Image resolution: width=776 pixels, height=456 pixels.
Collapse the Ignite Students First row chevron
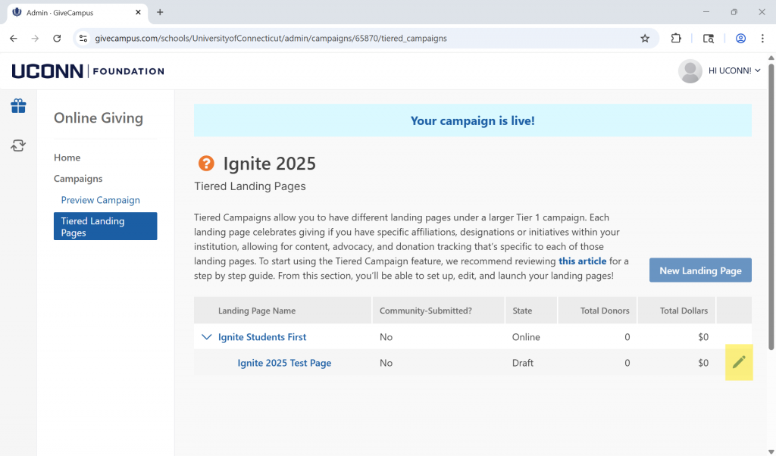click(206, 337)
